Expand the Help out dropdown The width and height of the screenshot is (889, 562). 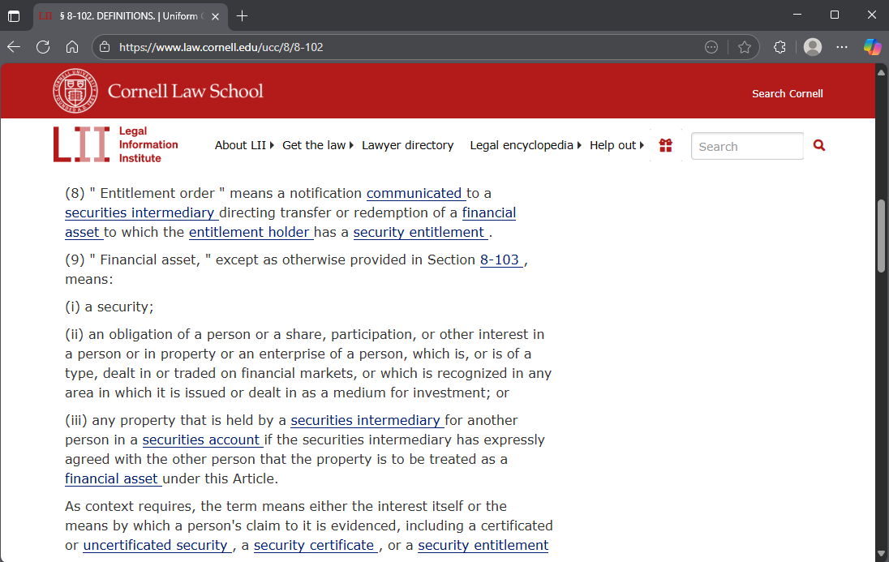click(x=612, y=145)
